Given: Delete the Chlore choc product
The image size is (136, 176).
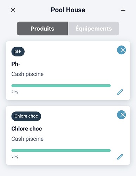Looking at the screenshot, I should point(121,115).
